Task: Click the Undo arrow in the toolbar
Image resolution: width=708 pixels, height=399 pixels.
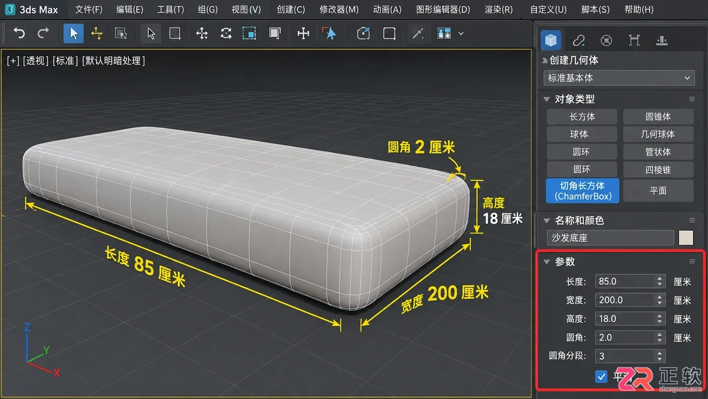Action: point(19,33)
